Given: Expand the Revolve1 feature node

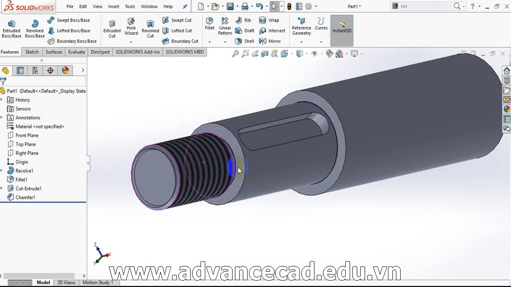Looking at the screenshot, I should click(x=2, y=171).
